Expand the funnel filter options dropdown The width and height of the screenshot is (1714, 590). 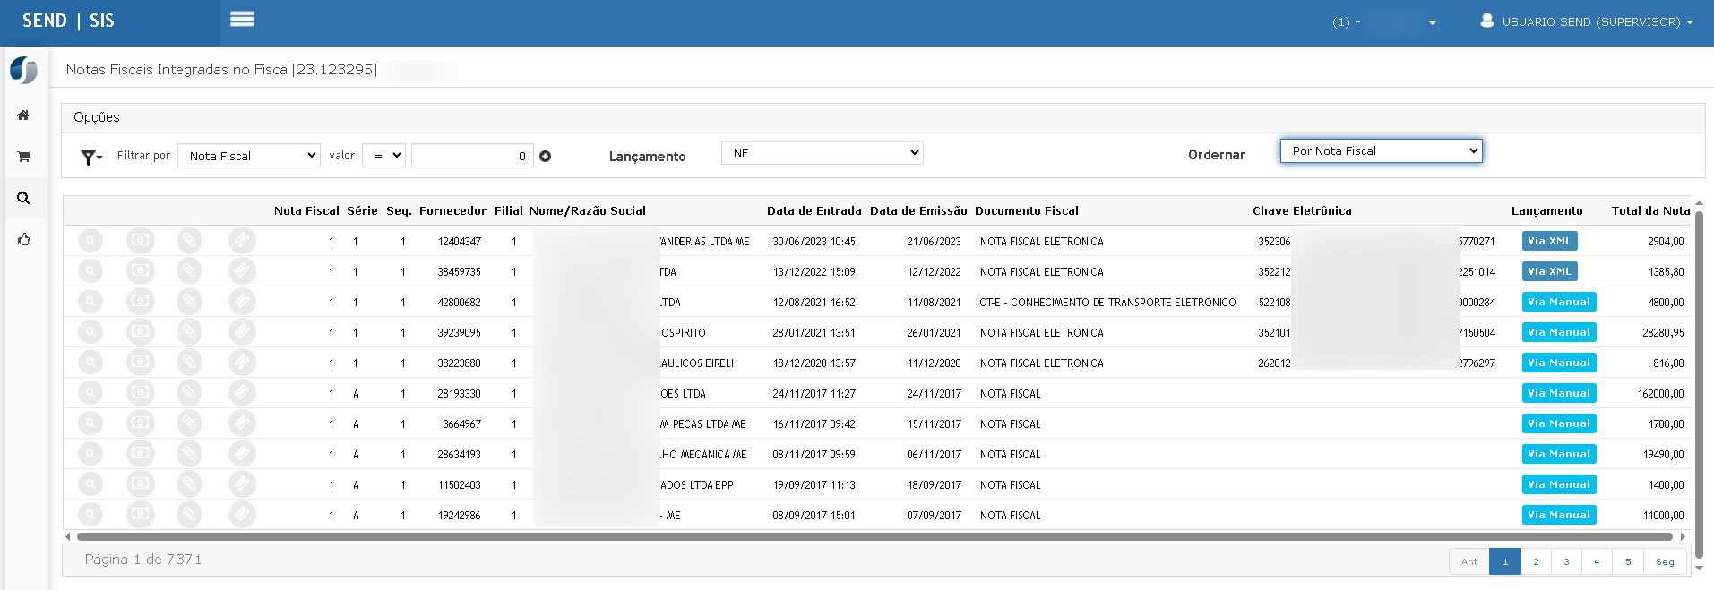pos(90,157)
